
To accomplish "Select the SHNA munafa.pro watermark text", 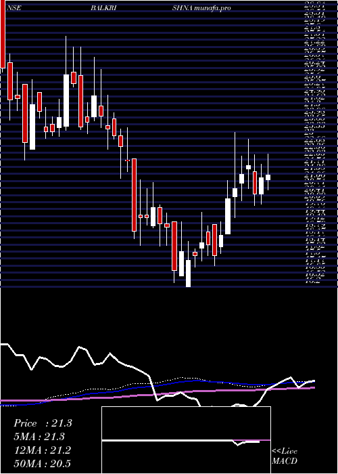I will tap(201, 8).
